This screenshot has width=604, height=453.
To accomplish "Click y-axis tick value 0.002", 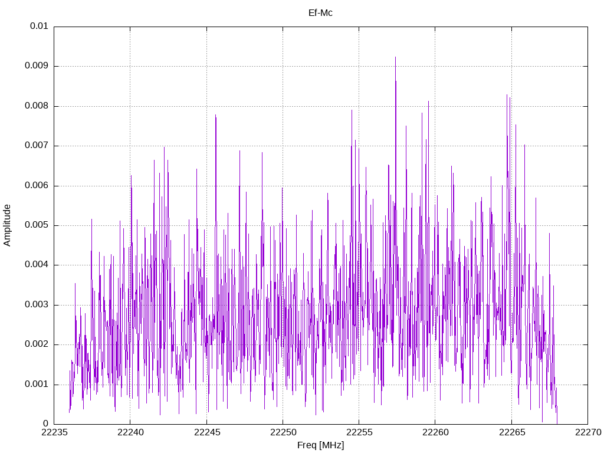I will tap(37, 344).
